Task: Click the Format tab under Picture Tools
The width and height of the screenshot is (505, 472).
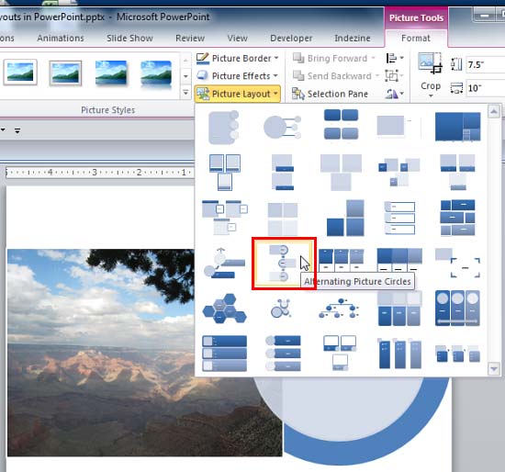Action: tap(416, 38)
